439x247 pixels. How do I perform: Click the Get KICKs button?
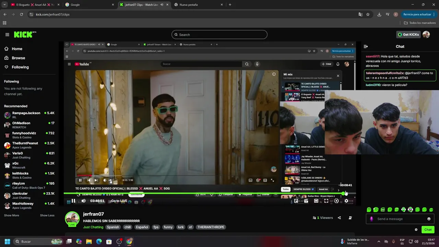tap(408, 35)
